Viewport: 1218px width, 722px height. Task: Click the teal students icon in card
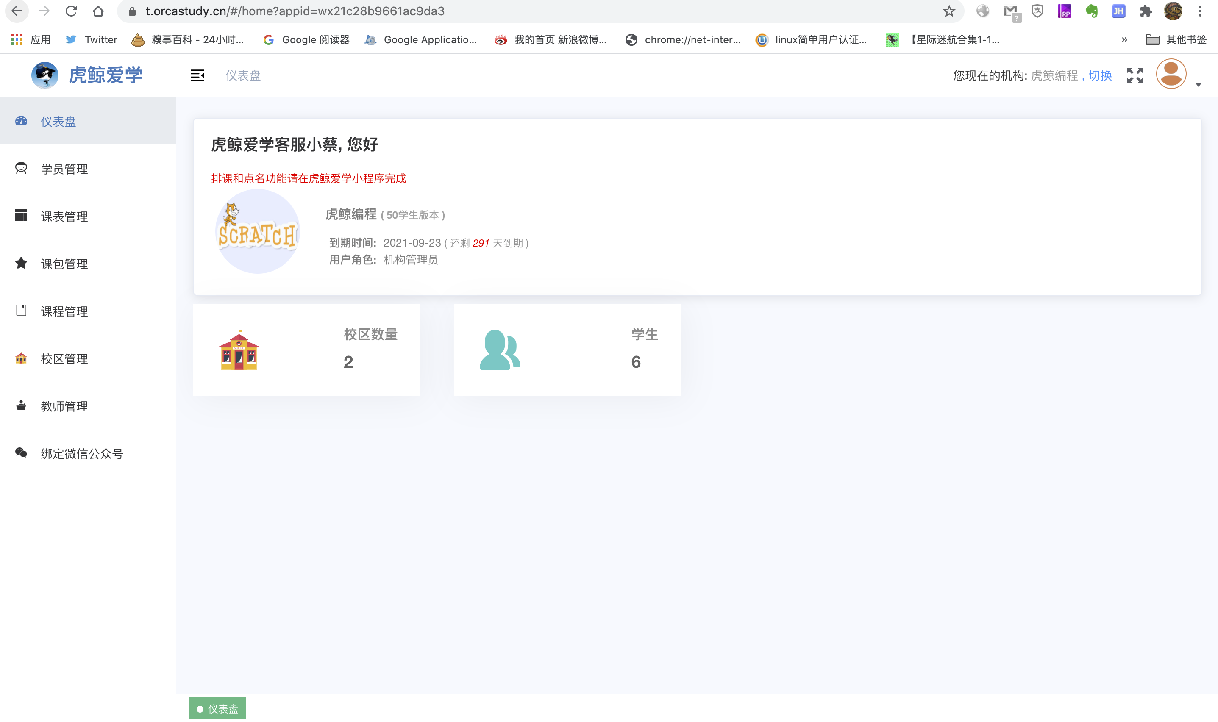(x=500, y=350)
